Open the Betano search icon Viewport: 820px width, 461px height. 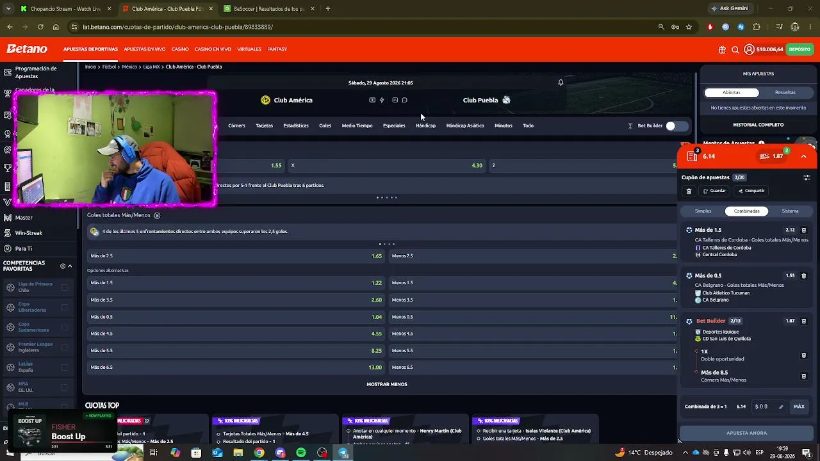(735, 49)
